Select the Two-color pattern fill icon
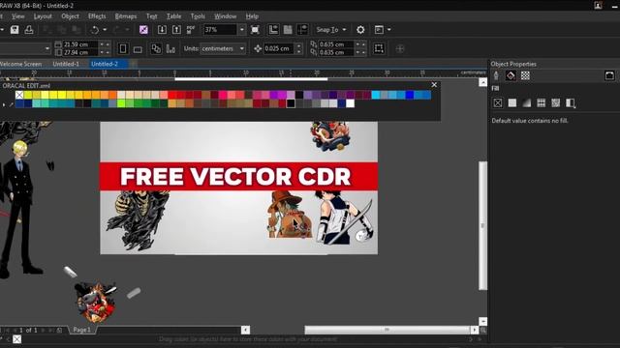 click(571, 103)
